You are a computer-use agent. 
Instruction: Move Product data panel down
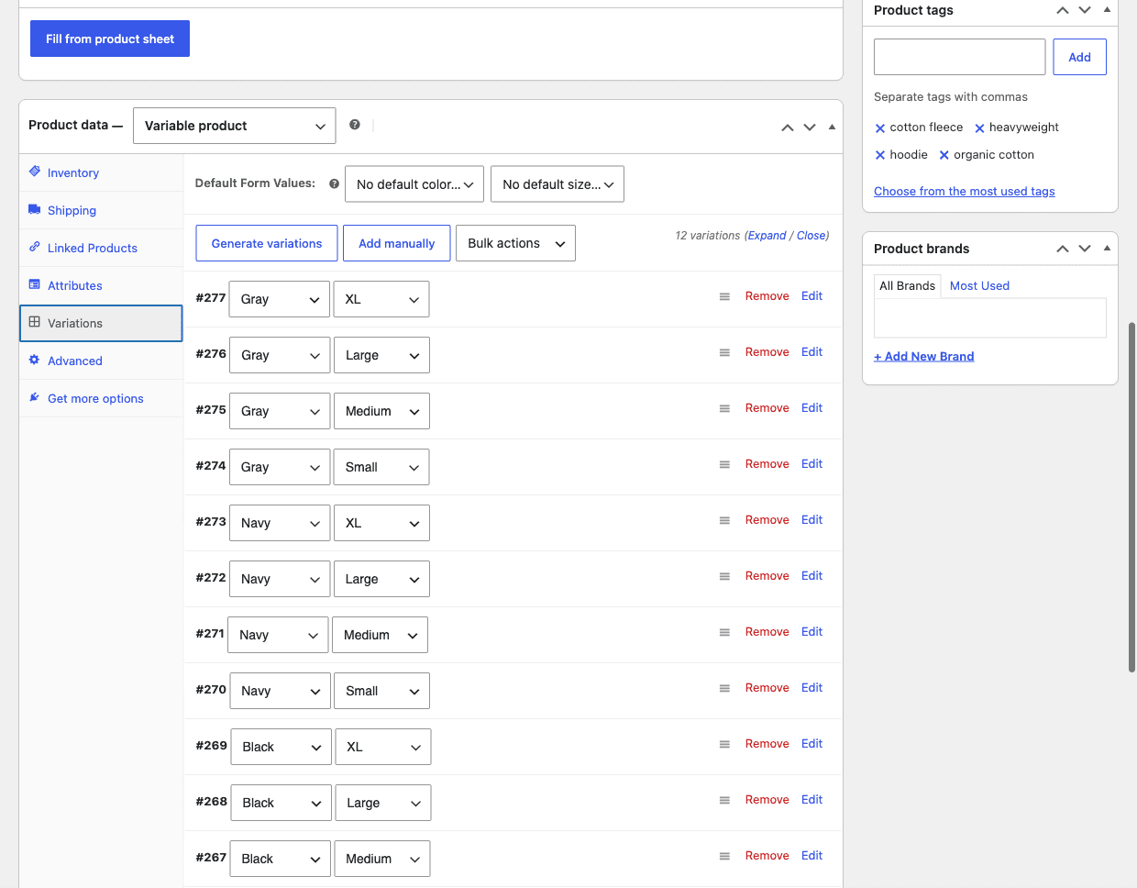[810, 128]
